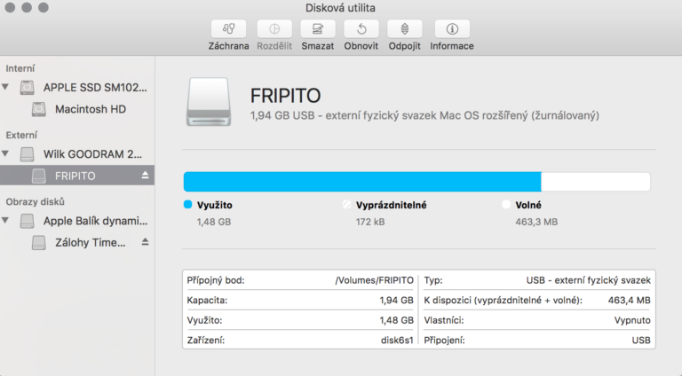The height and width of the screenshot is (376, 682).
Task: Click the Odpojit unmount toolbar icon
Action: coord(404,29)
